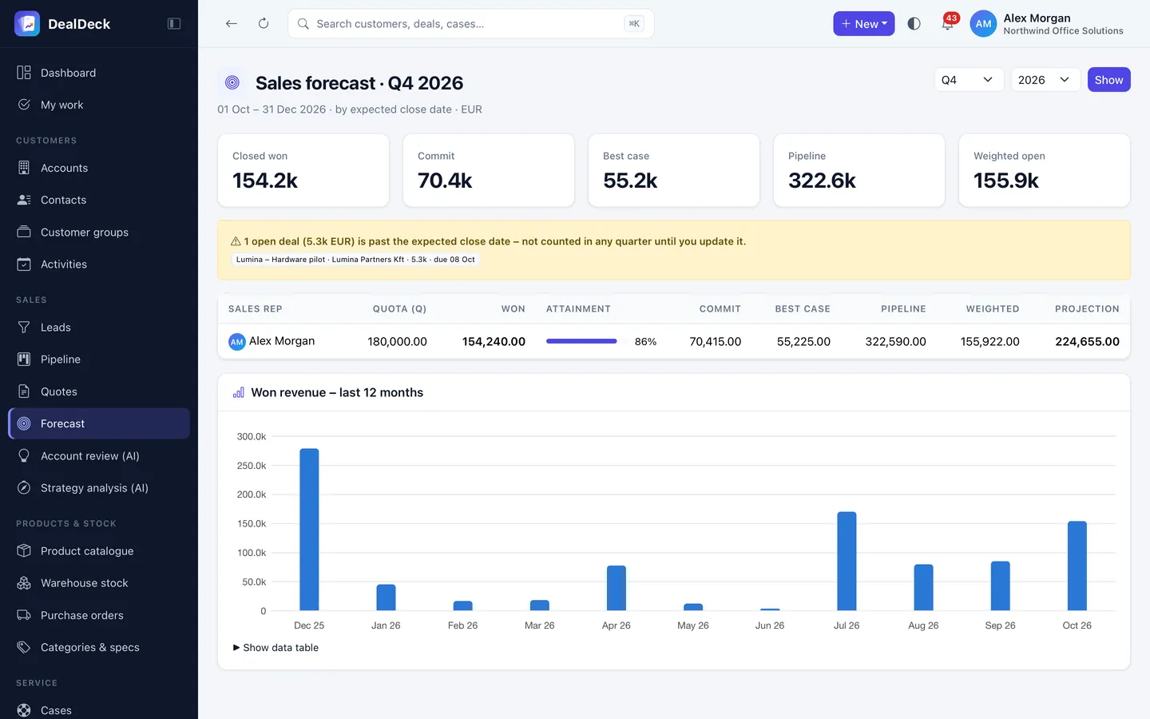Open the New dropdown button
The height and width of the screenshot is (719, 1150).
(863, 24)
